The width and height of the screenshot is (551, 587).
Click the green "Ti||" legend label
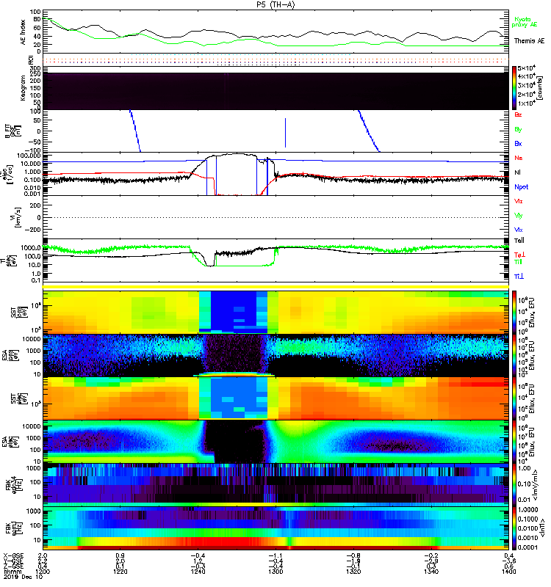pyautogui.click(x=518, y=262)
